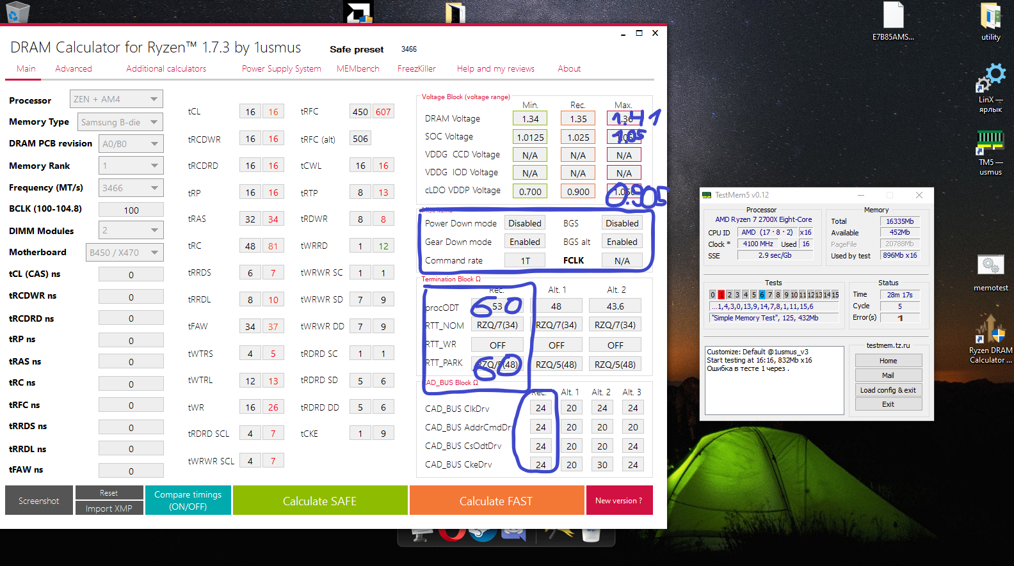Click the tRC fast value 81

coord(273,246)
